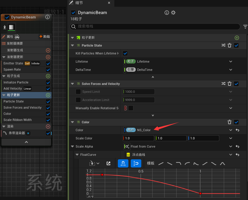
Task: Open Manually Enable Rotational dropdown arrow
Action: pos(231,108)
